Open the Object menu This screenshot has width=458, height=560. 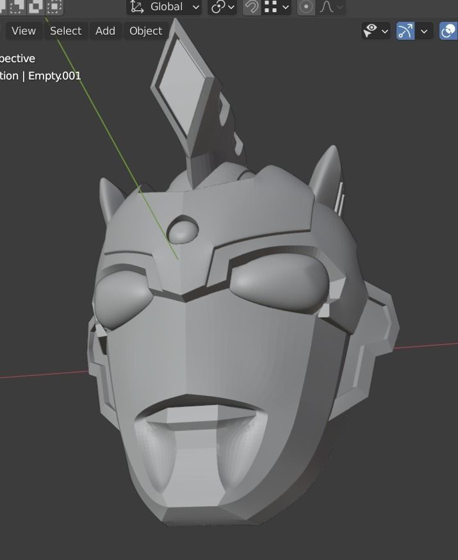click(145, 31)
